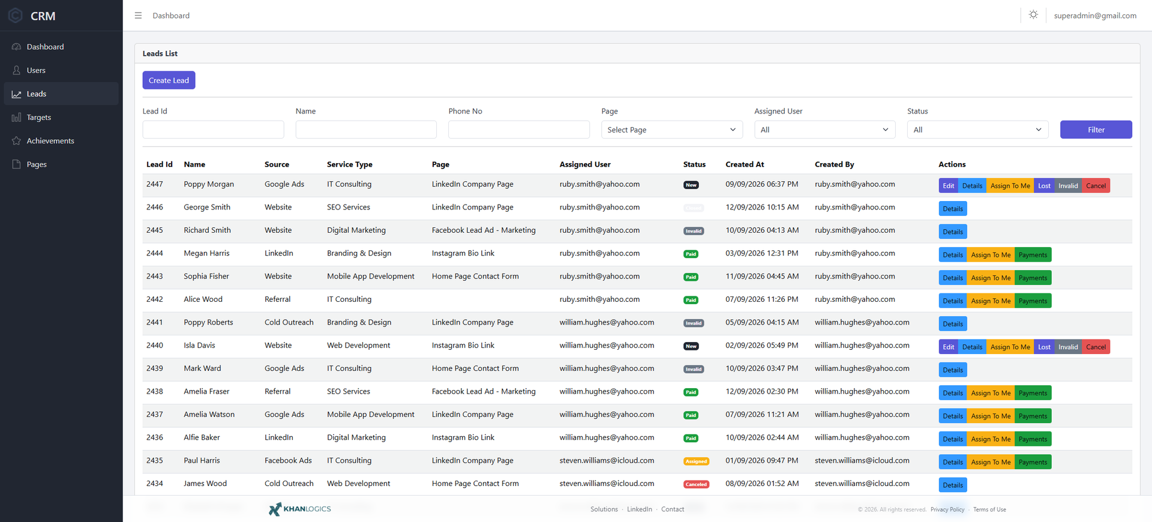Click the KhanLogics footer logo
Screen dimensions: 1152x522
299,509
